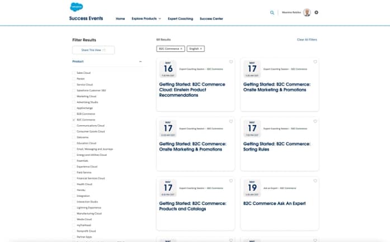The height and width of the screenshot is (242, 390).
Task: Uncheck the B2C Commerce checkbox
Action: (x=74, y=120)
